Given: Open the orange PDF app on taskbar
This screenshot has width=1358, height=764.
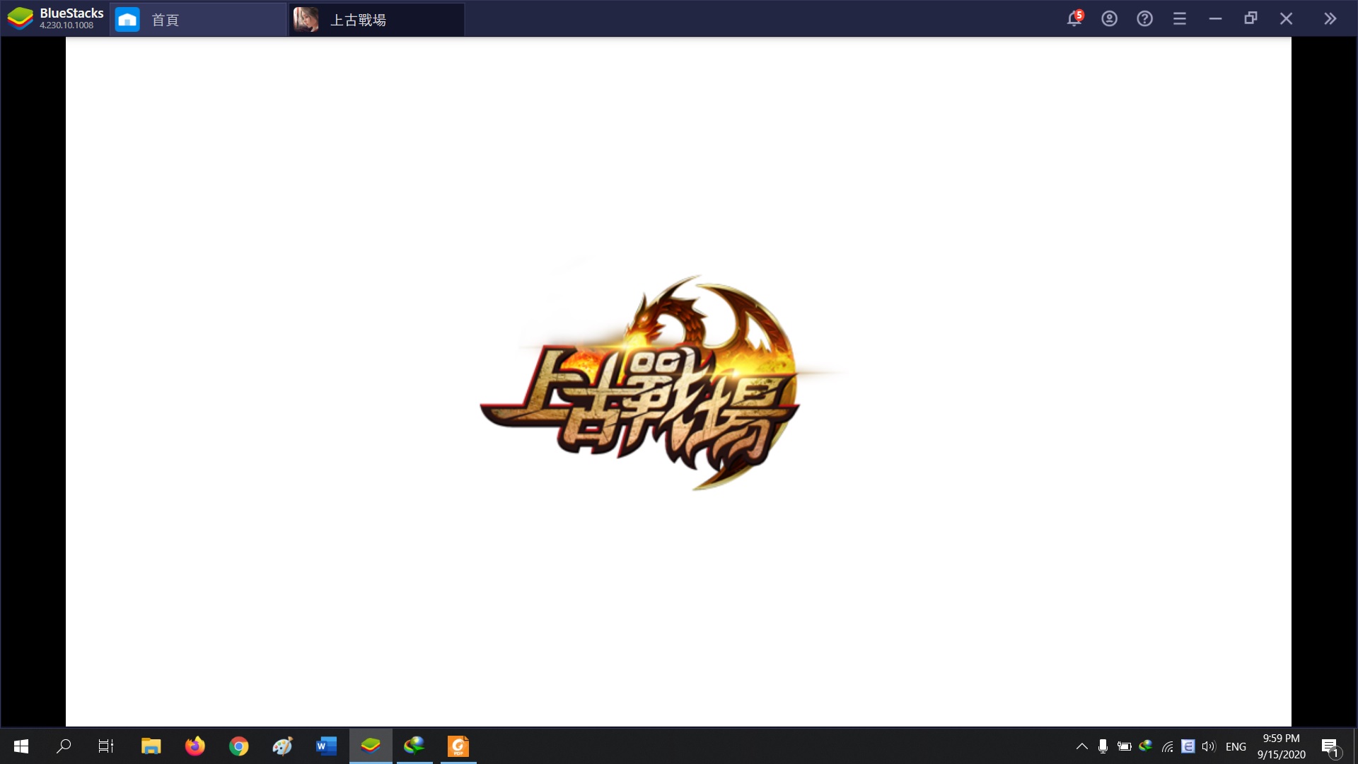Looking at the screenshot, I should click(458, 746).
